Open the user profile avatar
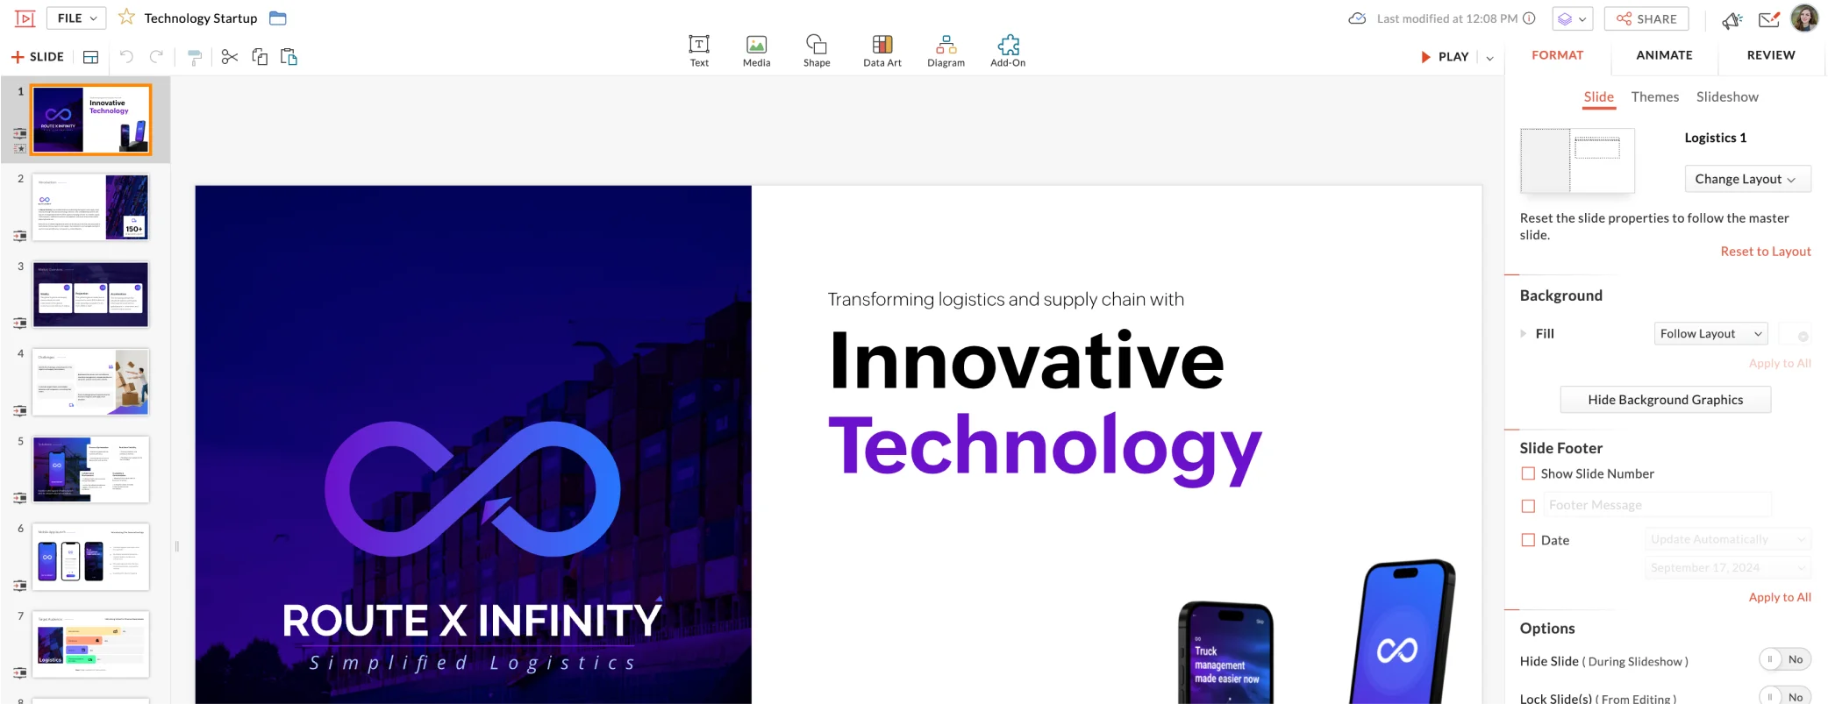 point(1804,18)
